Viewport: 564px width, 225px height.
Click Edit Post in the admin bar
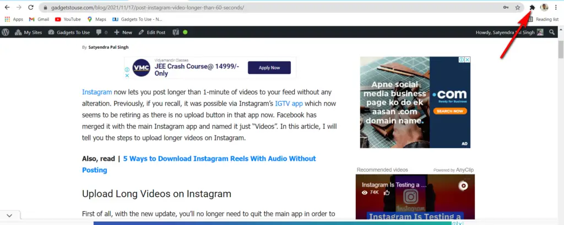point(152,32)
